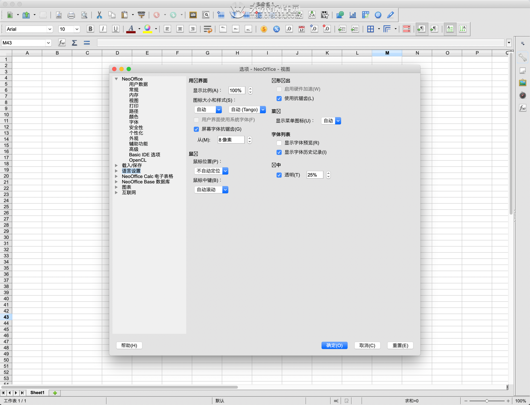
Task: Click the Spelling check ab icon
Action: pyautogui.click(x=193, y=15)
